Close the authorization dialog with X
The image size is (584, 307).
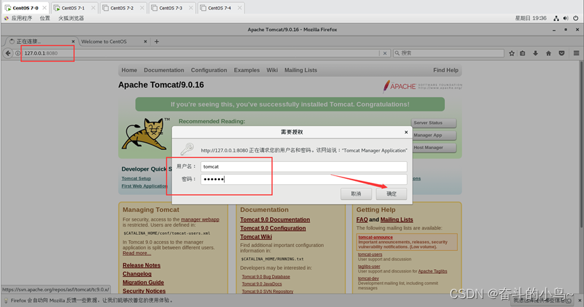pyautogui.click(x=406, y=132)
